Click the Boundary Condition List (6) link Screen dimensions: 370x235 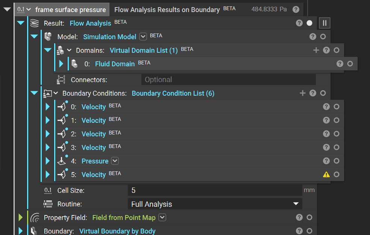(173, 93)
